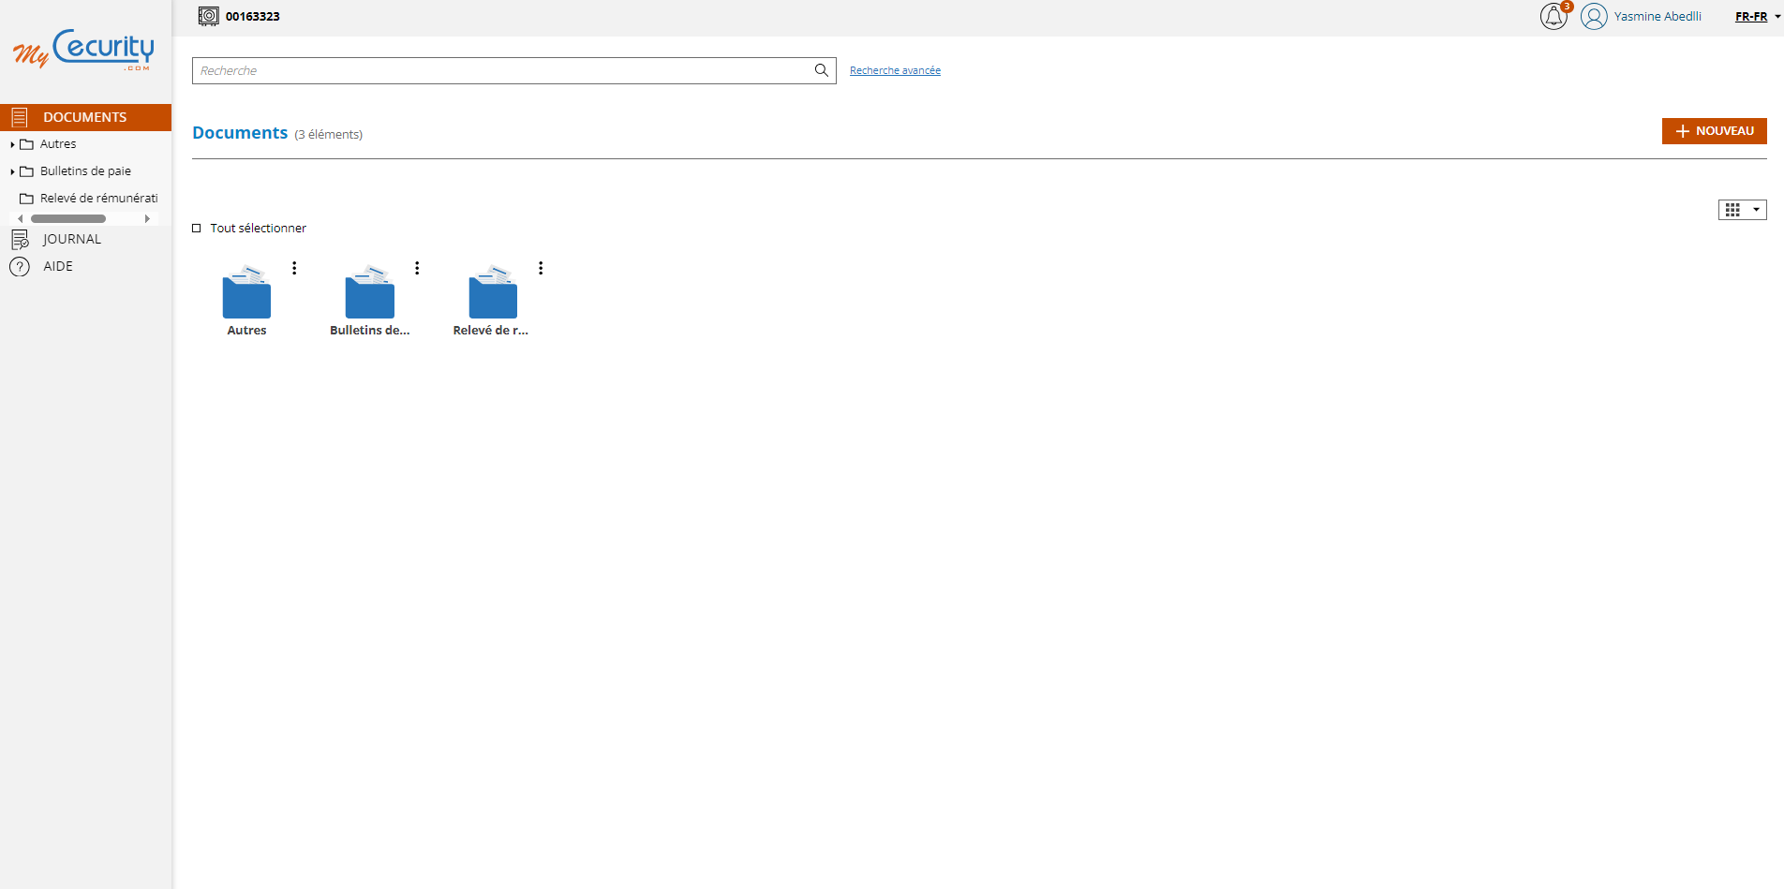The width and height of the screenshot is (1784, 889).
Task: Click the notification bell icon
Action: tap(1553, 17)
